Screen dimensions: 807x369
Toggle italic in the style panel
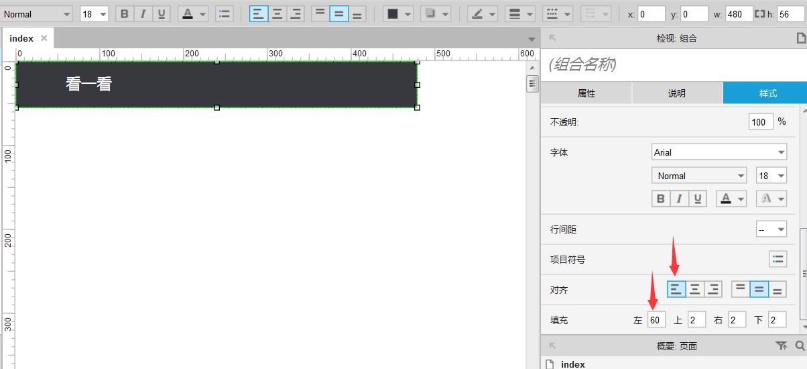coord(680,199)
